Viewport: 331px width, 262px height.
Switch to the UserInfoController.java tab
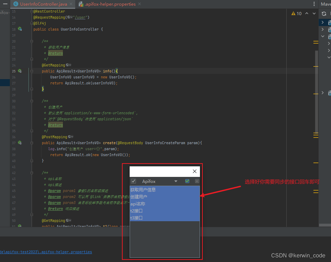(x=43, y=4)
